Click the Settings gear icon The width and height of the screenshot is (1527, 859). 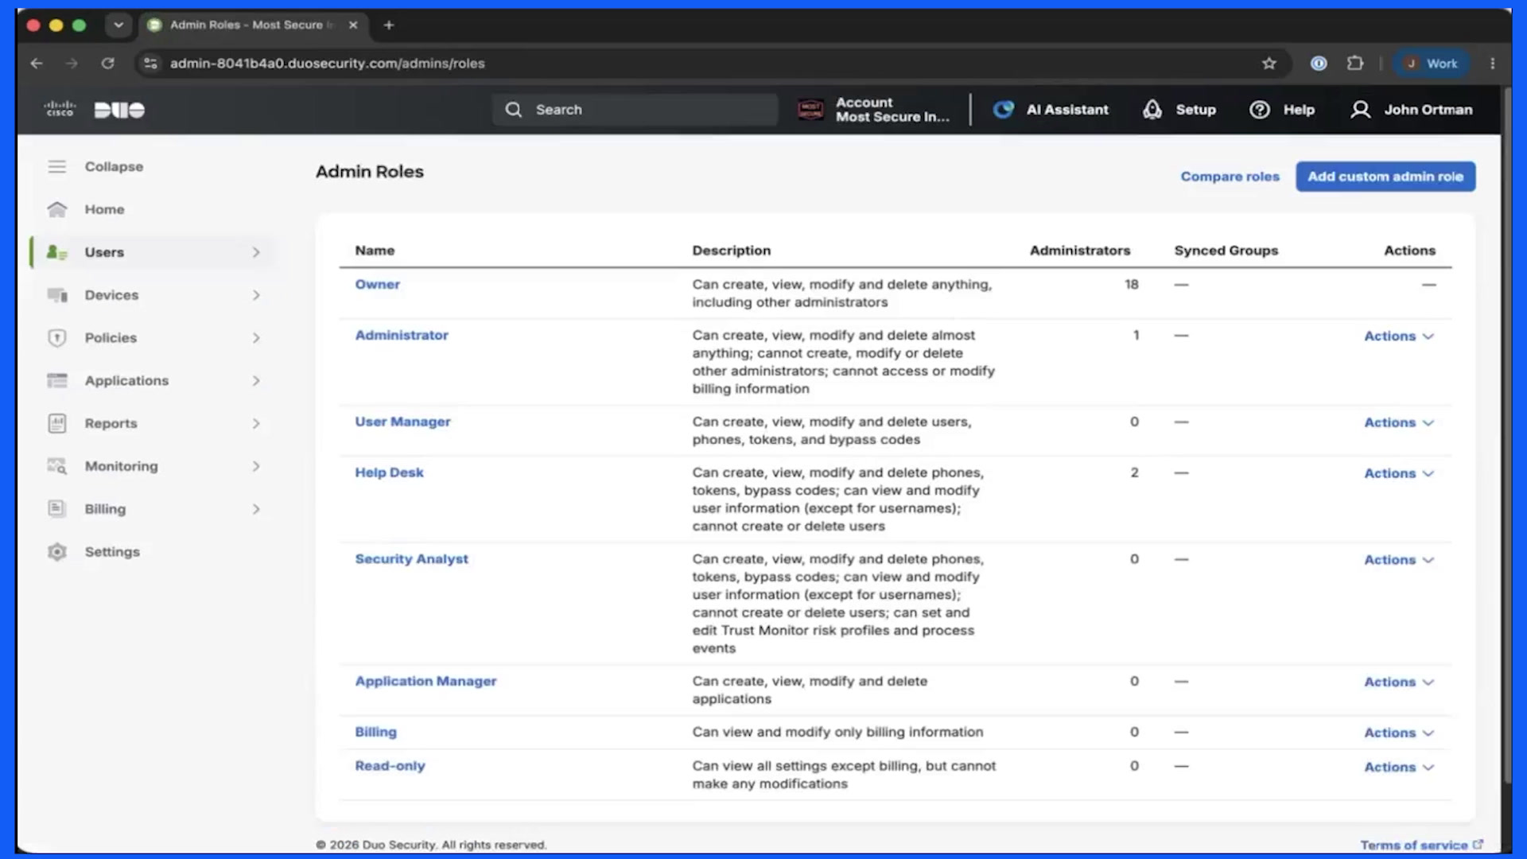[56, 552]
